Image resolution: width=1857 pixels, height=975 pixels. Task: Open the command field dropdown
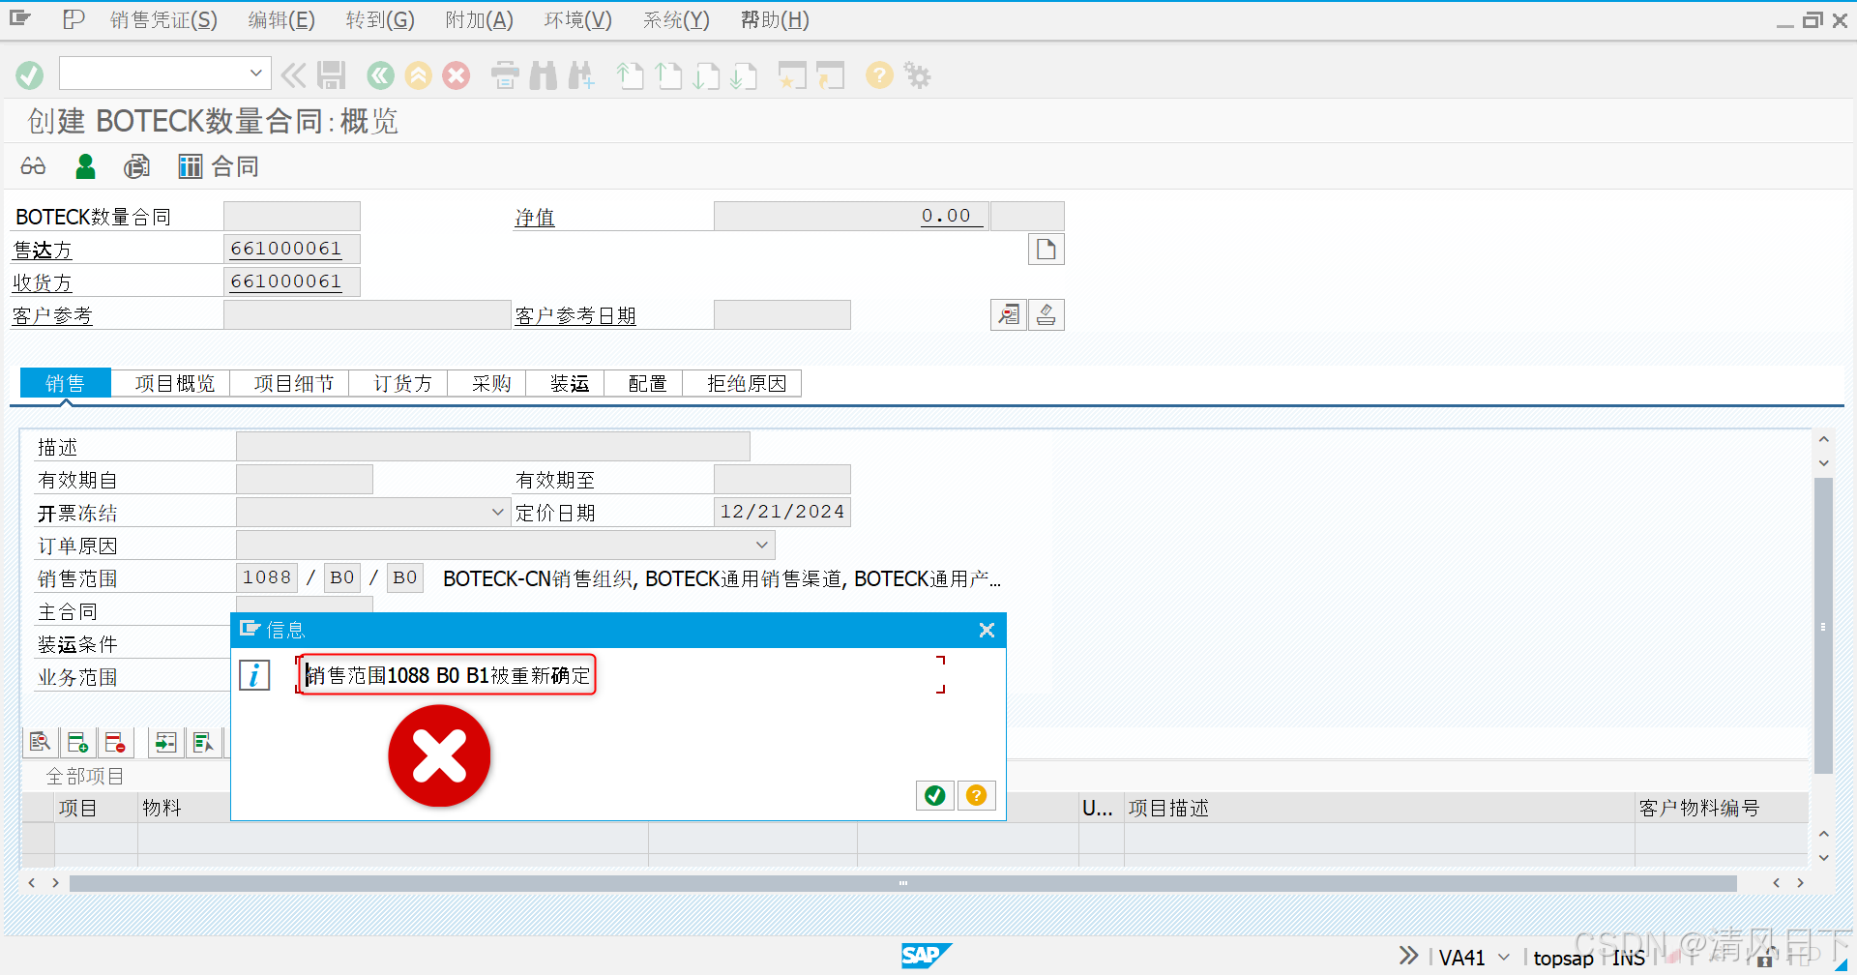click(255, 74)
